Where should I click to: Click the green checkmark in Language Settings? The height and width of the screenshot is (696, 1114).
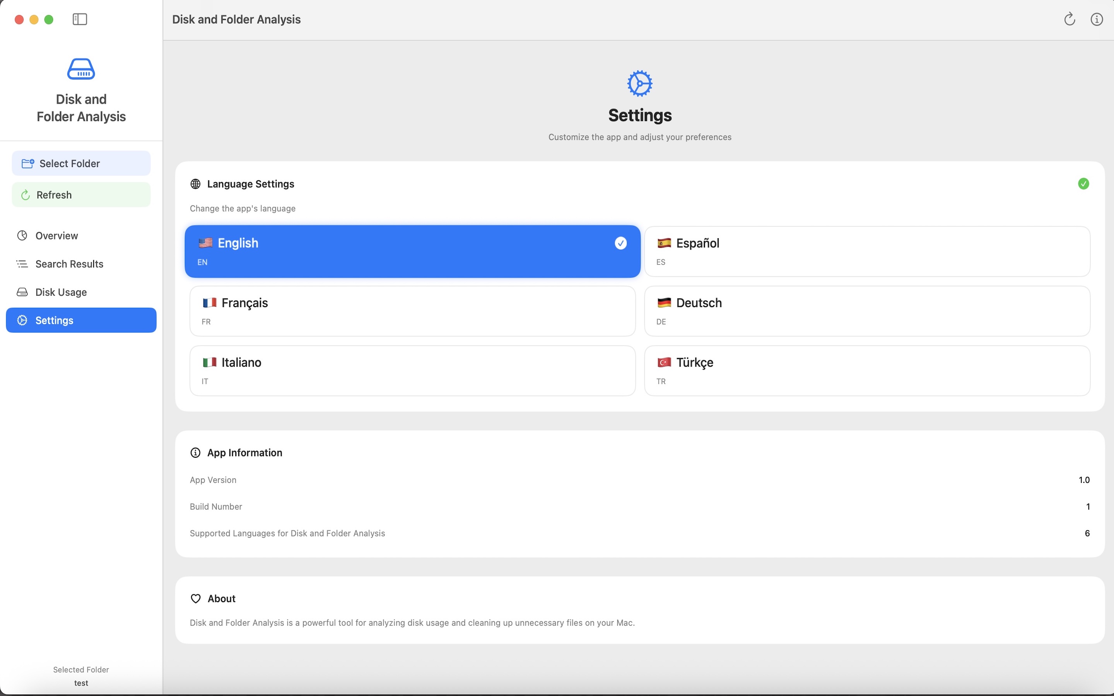(x=1083, y=184)
